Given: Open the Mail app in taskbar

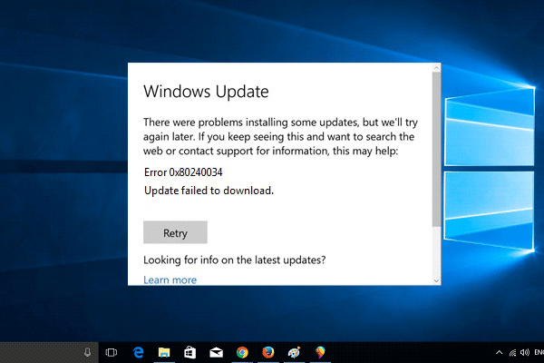Looking at the screenshot, I should point(216,351).
